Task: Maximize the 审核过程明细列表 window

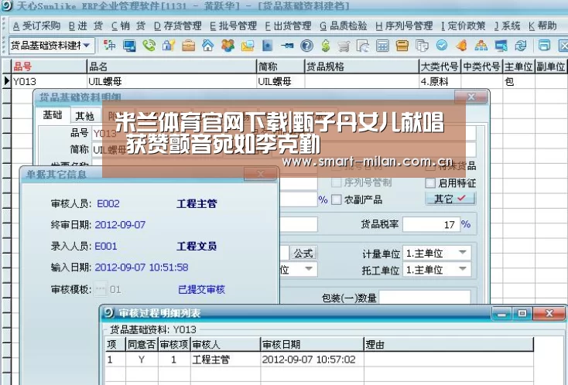Action: pos(522,313)
